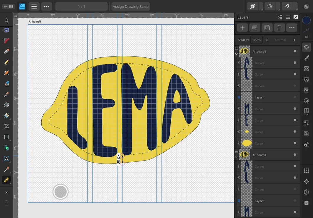
Task: Open the Layer FX studio
Action: (307, 90)
